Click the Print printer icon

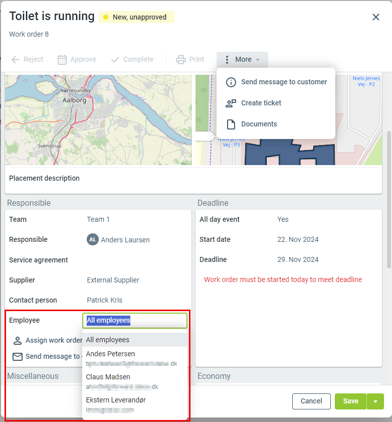pyautogui.click(x=181, y=60)
